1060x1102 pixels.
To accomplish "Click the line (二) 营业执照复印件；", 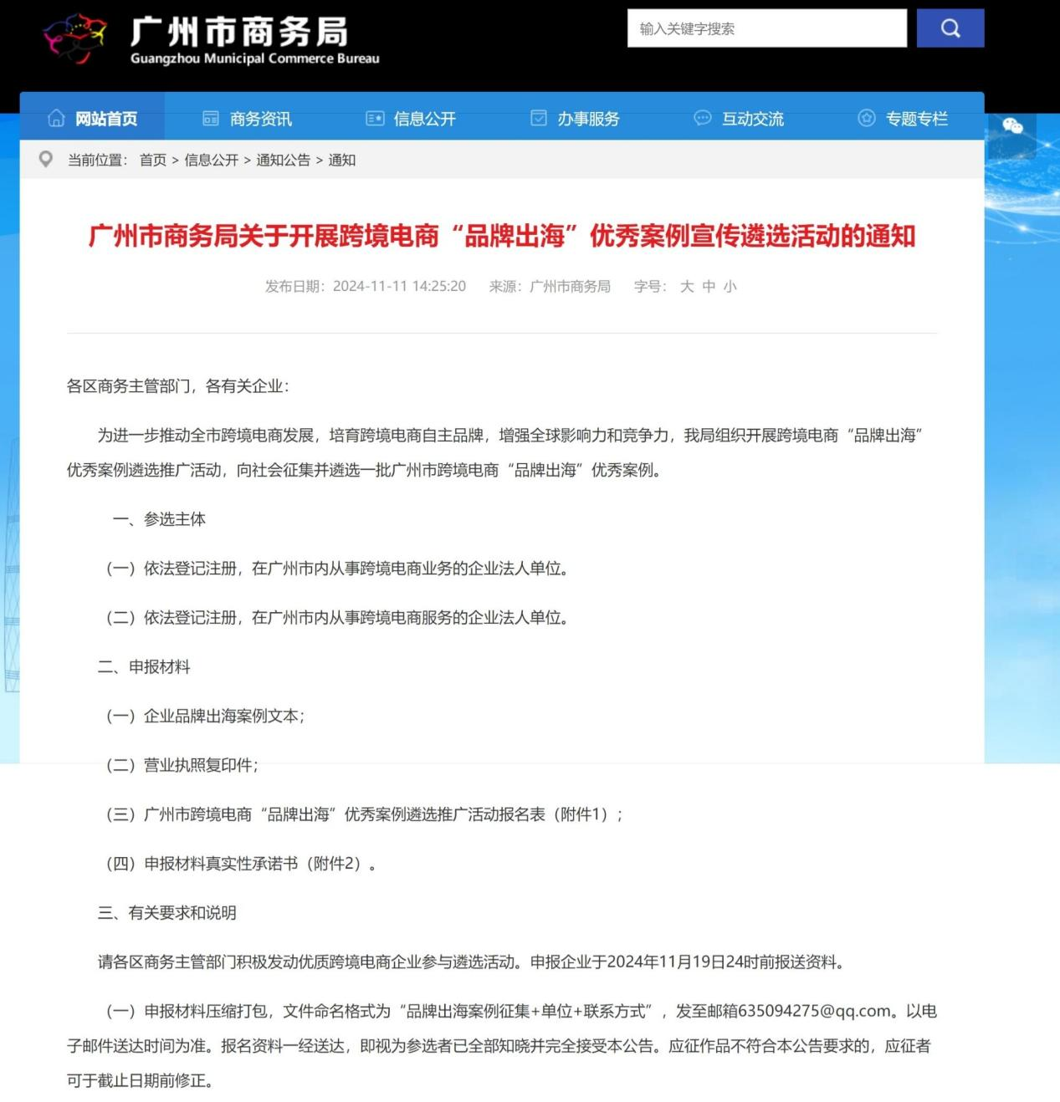I will 182,765.
